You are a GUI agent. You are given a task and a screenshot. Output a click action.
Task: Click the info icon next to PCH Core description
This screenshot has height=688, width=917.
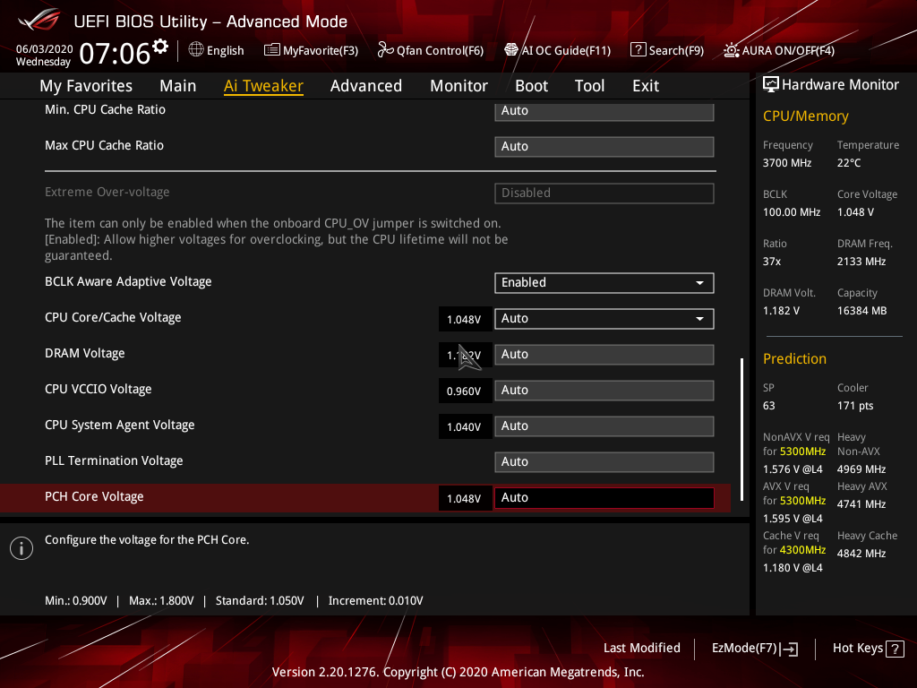[21, 547]
